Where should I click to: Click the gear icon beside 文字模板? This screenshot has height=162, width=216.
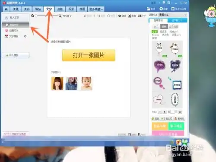tap(25, 36)
